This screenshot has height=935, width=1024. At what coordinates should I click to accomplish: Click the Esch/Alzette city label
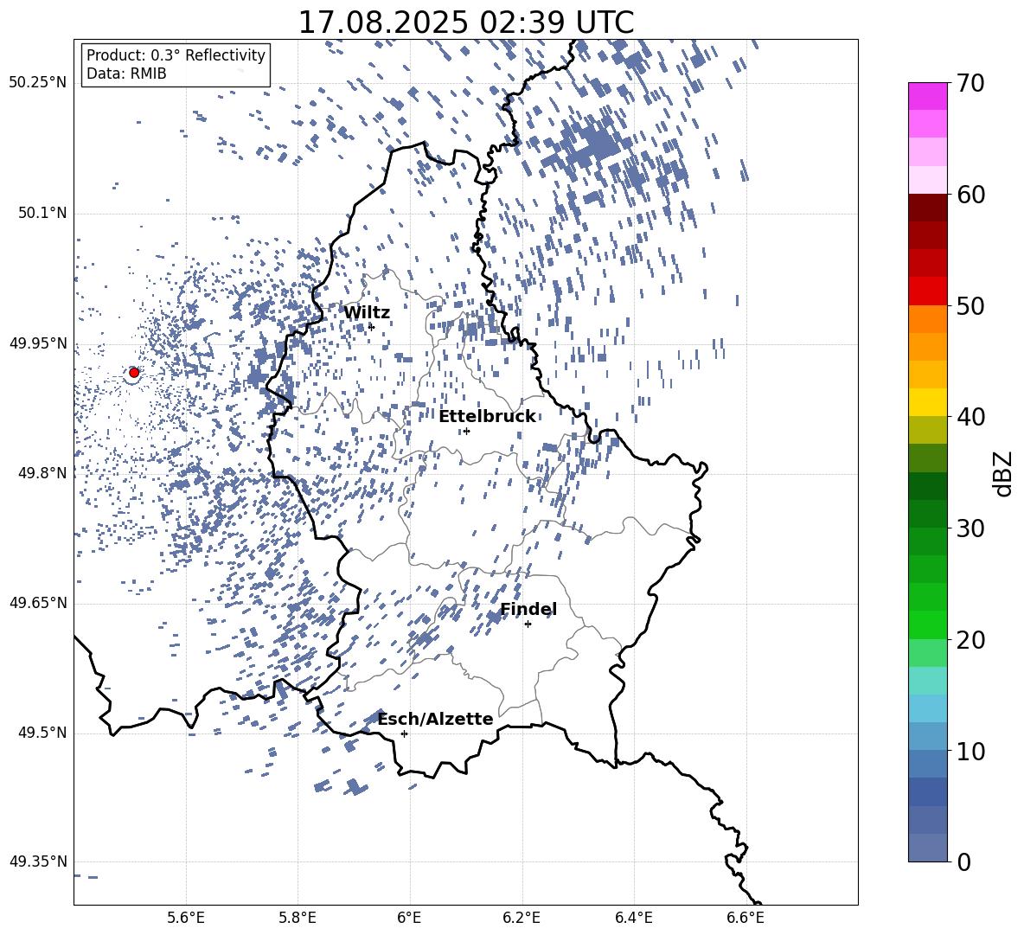[x=435, y=719]
